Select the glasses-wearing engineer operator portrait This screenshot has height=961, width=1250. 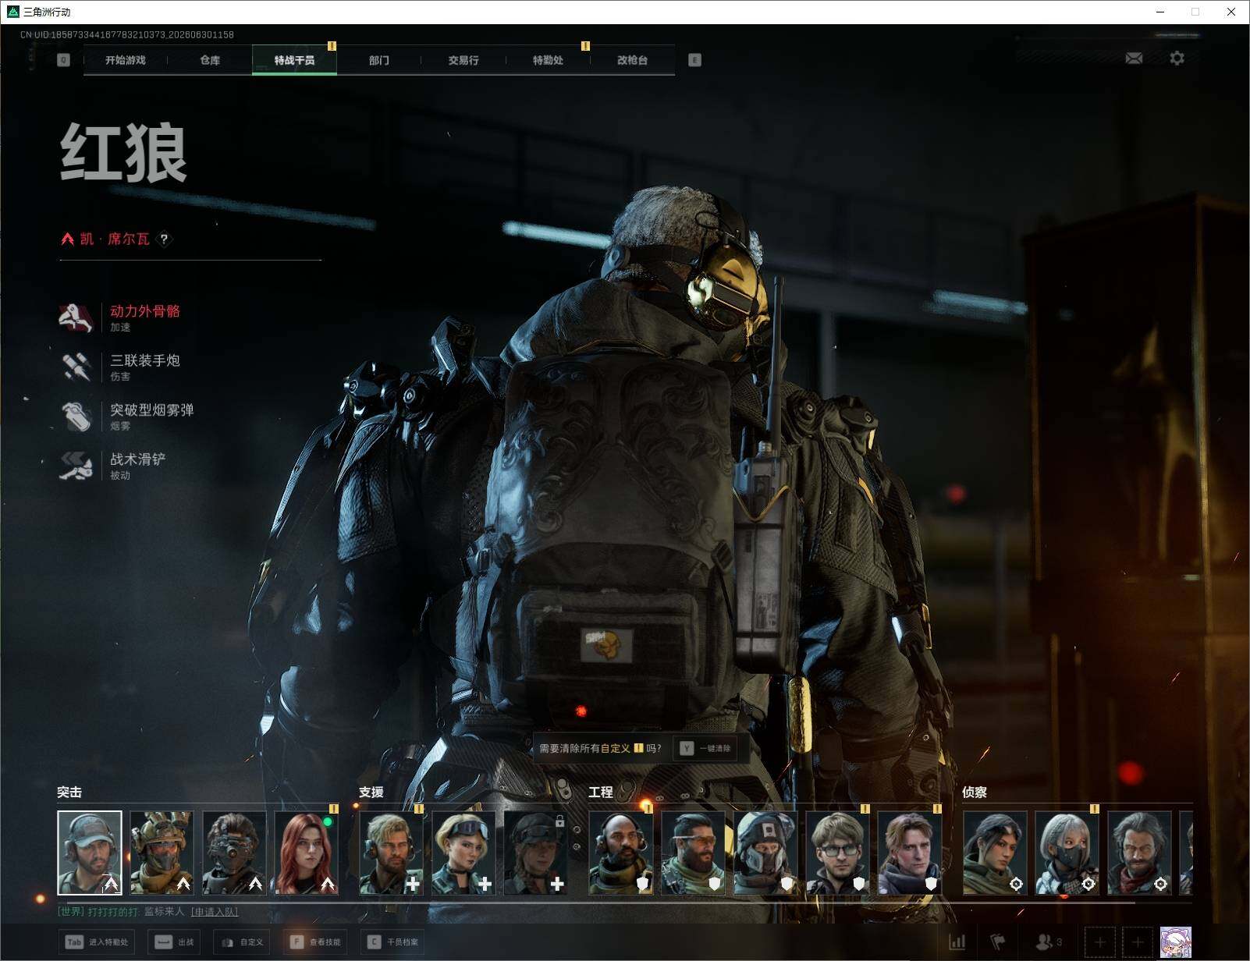click(837, 853)
